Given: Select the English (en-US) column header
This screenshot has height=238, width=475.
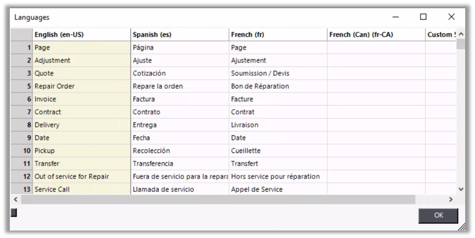Looking at the screenshot, I should [82, 35].
